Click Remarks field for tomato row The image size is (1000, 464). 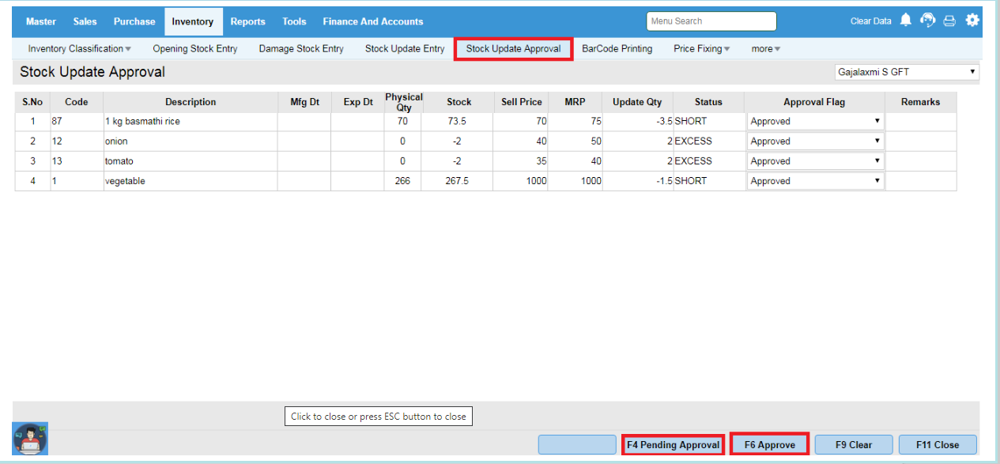(x=921, y=161)
